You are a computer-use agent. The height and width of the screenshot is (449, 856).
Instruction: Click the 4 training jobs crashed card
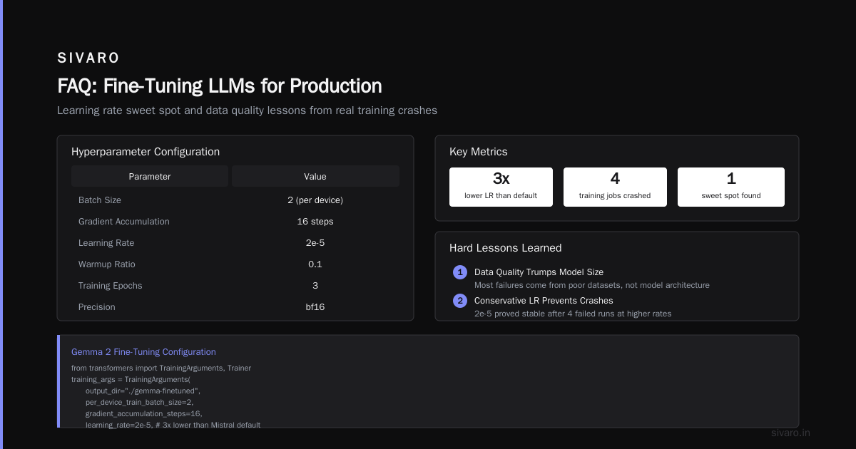coord(615,187)
